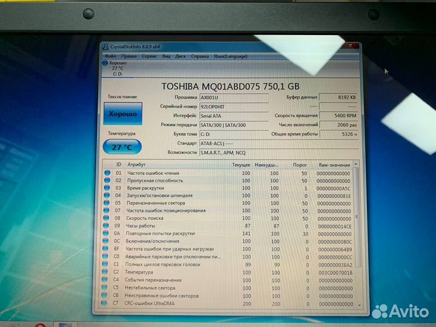This screenshot has height=327, width=436.
Task: Click status icon for Переназначенные сектора
Action: click(x=107, y=203)
